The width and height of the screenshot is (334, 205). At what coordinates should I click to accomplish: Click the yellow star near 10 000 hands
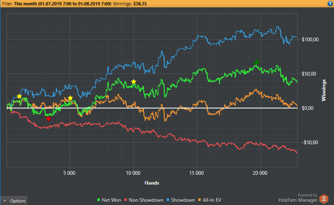134,82
